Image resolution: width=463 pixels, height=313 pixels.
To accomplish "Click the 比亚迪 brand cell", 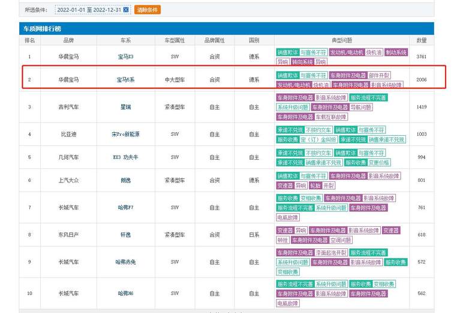I will coord(68,134).
